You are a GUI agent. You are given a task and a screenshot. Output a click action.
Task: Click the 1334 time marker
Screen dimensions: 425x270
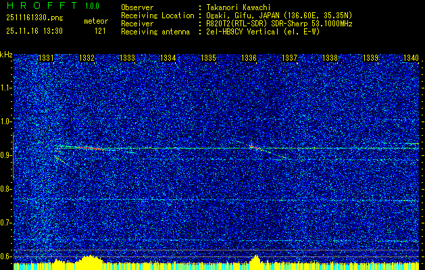pyautogui.click(x=168, y=58)
